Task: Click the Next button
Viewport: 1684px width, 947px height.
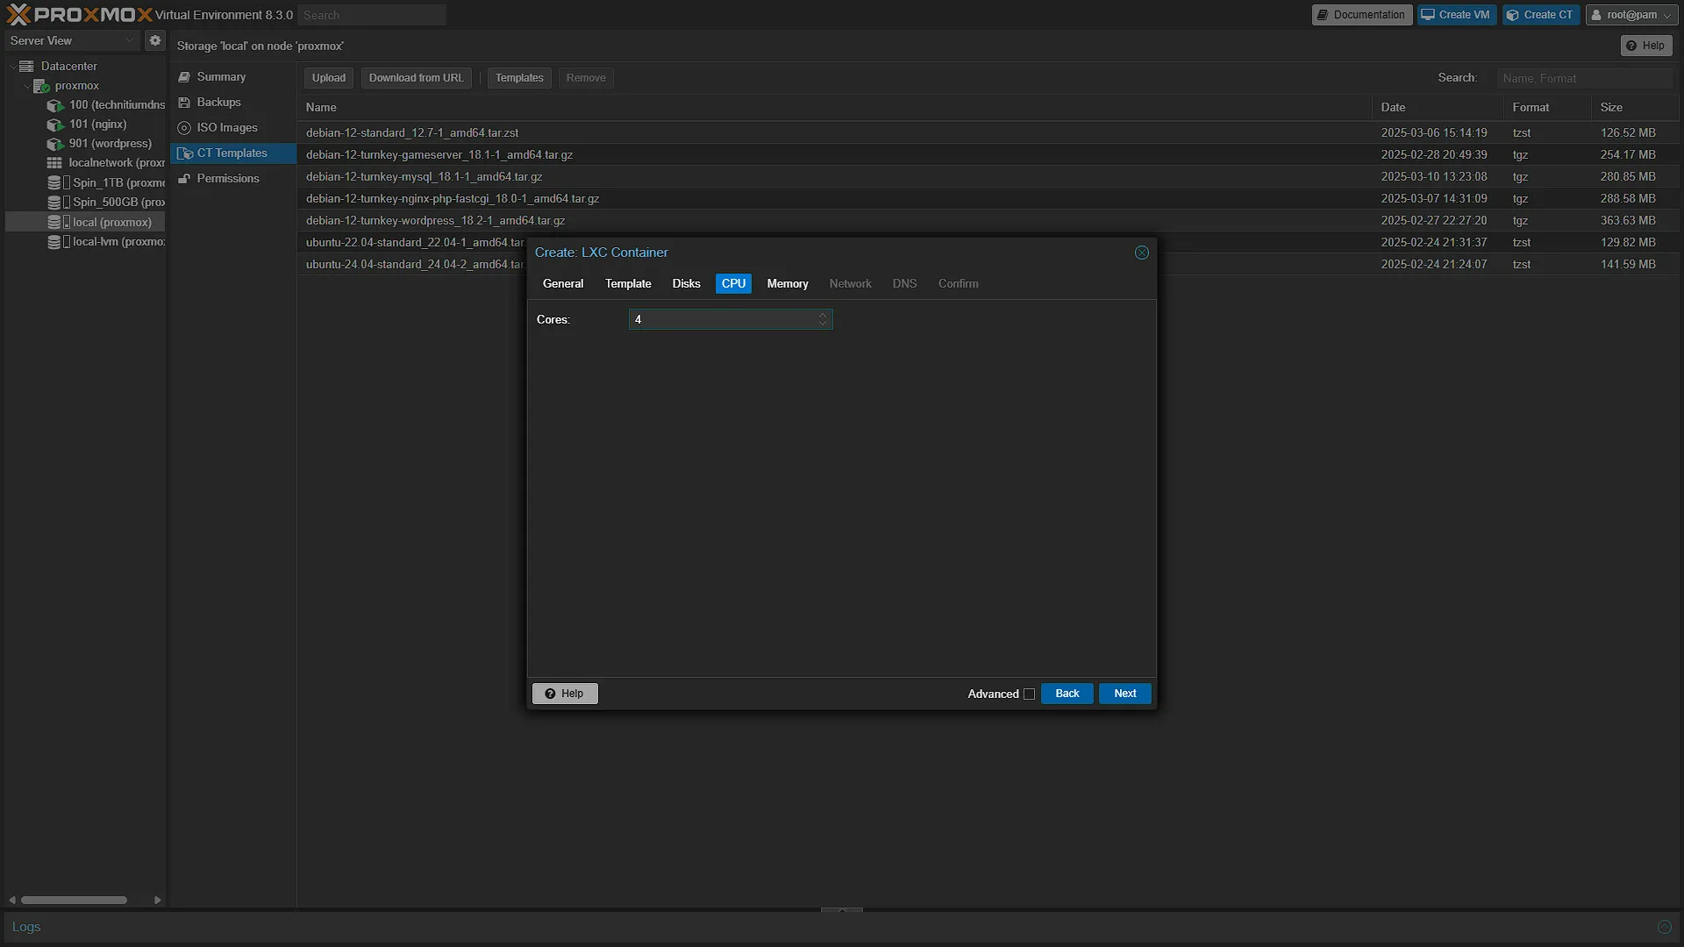Action: (1124, 694)
